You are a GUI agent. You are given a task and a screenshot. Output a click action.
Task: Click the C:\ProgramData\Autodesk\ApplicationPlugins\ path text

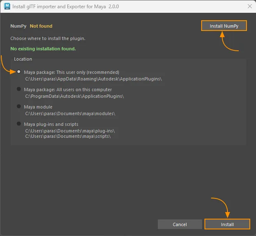click(75, 96)
